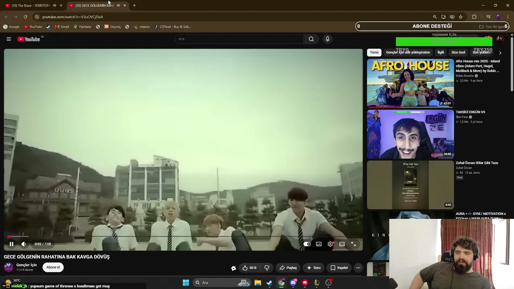Open the Soru ask button
Image resolution: width=514 pixels, height=289 pixels.
[314, 268]
